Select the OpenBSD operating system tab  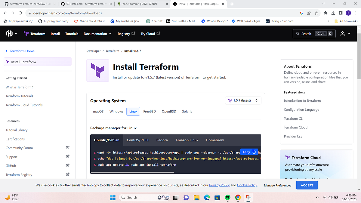(169, 111)
